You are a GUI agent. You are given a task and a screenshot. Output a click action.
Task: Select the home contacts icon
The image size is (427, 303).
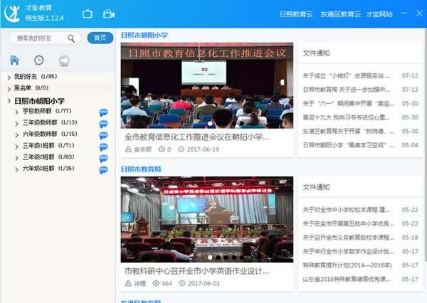click(15, 60)
